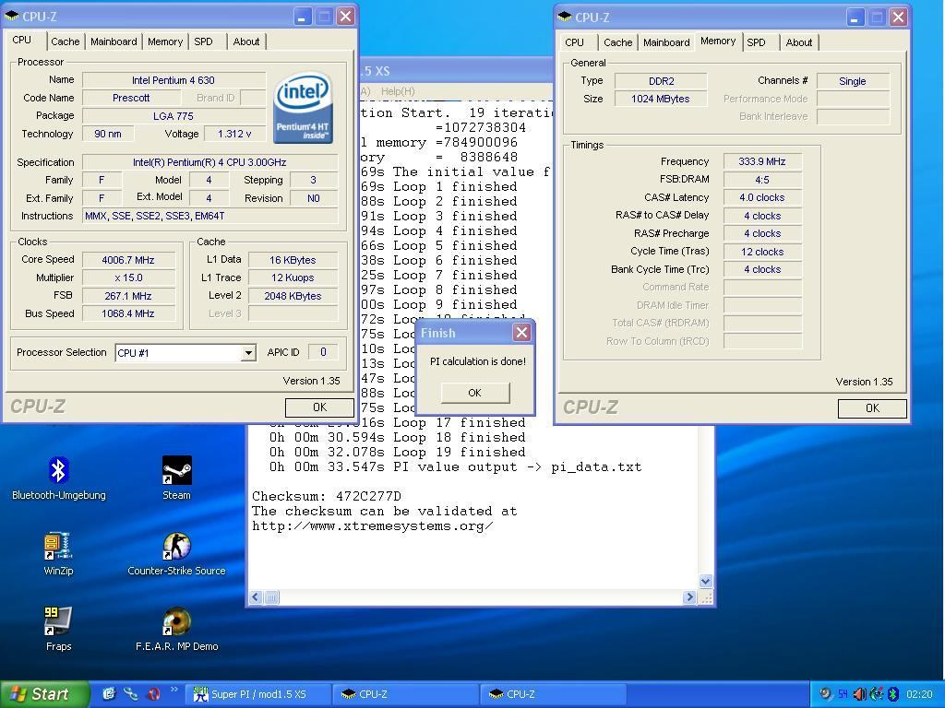This screenshot has height=708, width=945.
Task: Show hidden quick launch items chevron
Action: click(174, 690)
